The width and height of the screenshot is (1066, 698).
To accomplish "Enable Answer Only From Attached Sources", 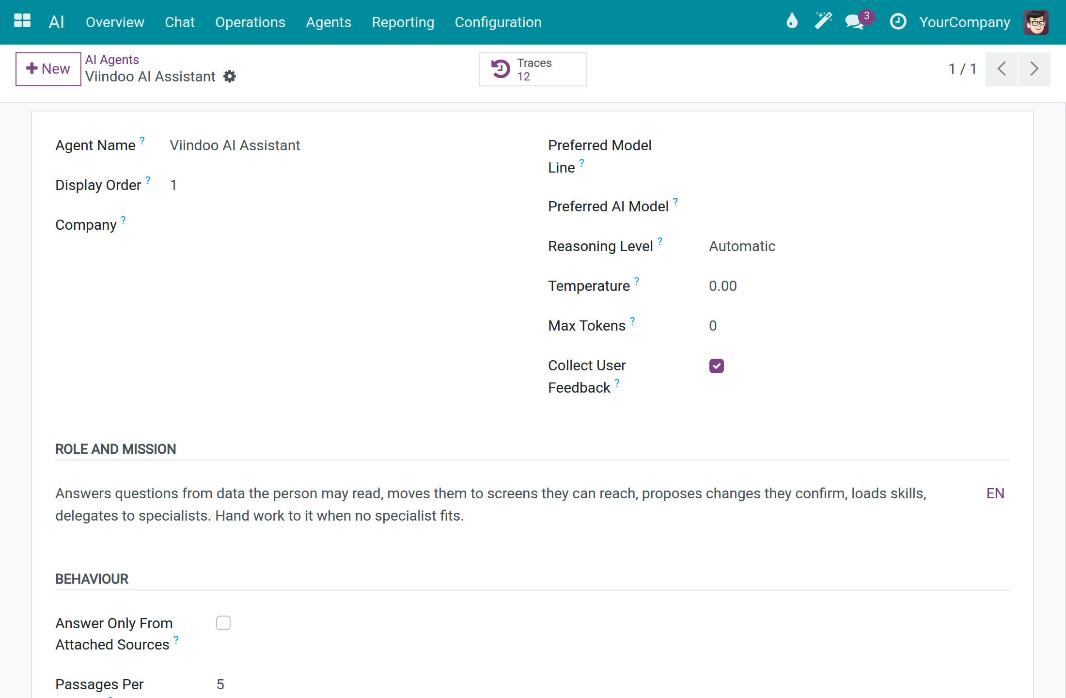I will (x=223, y=623).
